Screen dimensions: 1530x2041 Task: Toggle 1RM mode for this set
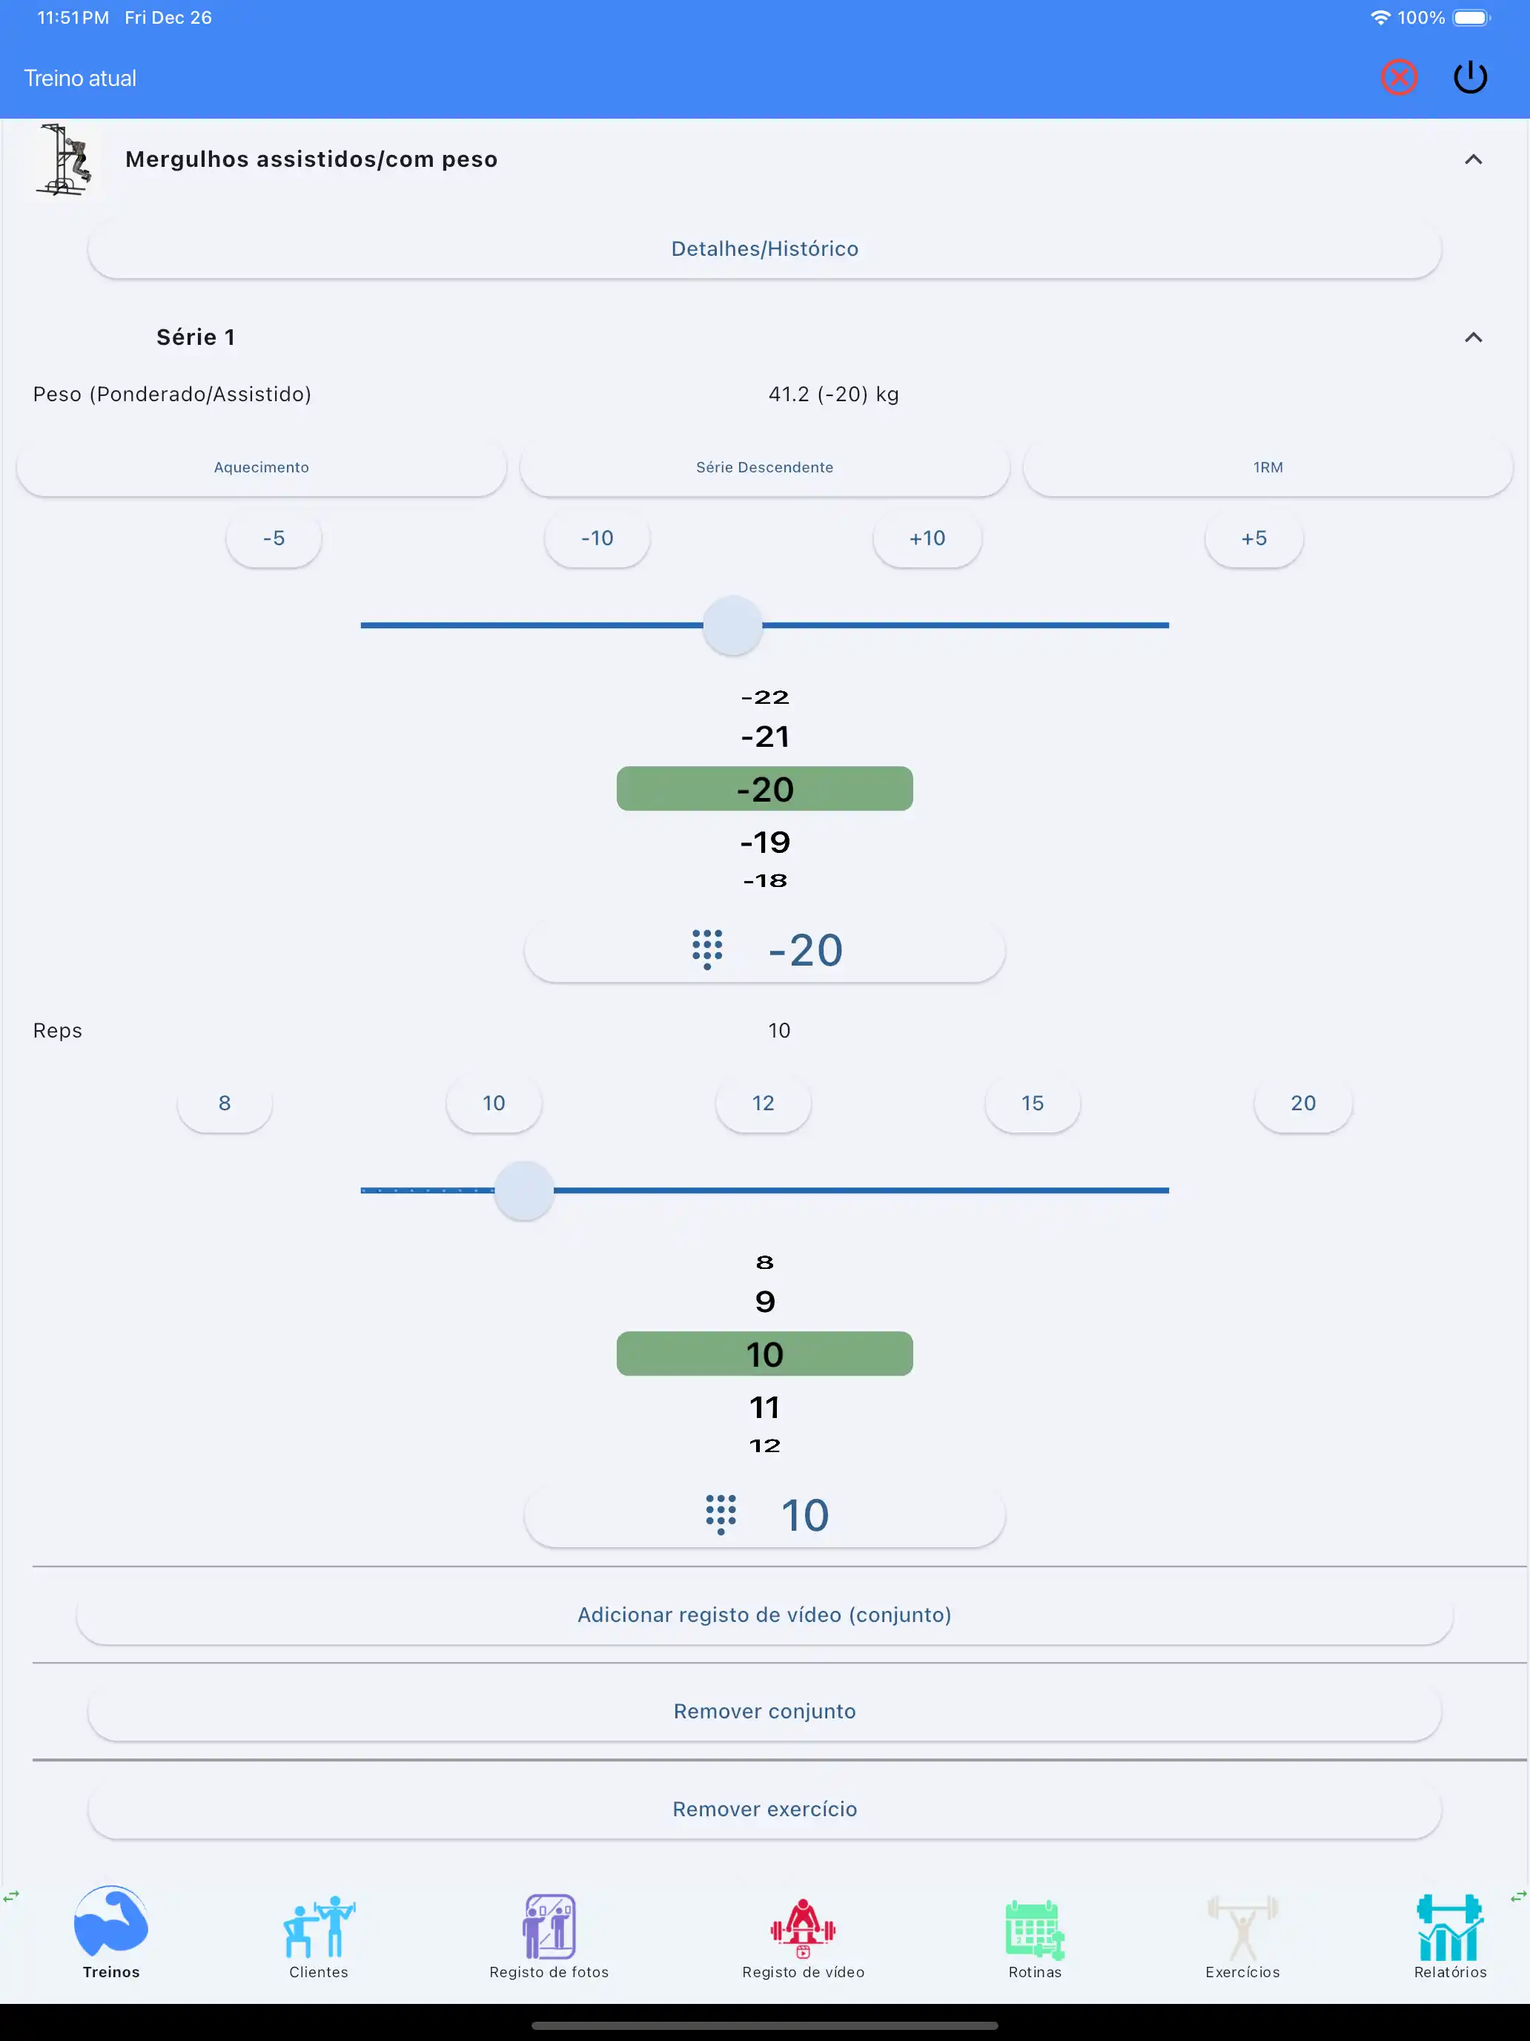click(1268, 467)
